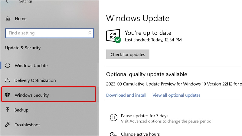The image size is (242, 136).
Task: Click 'Visit Advanced options' pause description
Action: click(x=166, y=121)
